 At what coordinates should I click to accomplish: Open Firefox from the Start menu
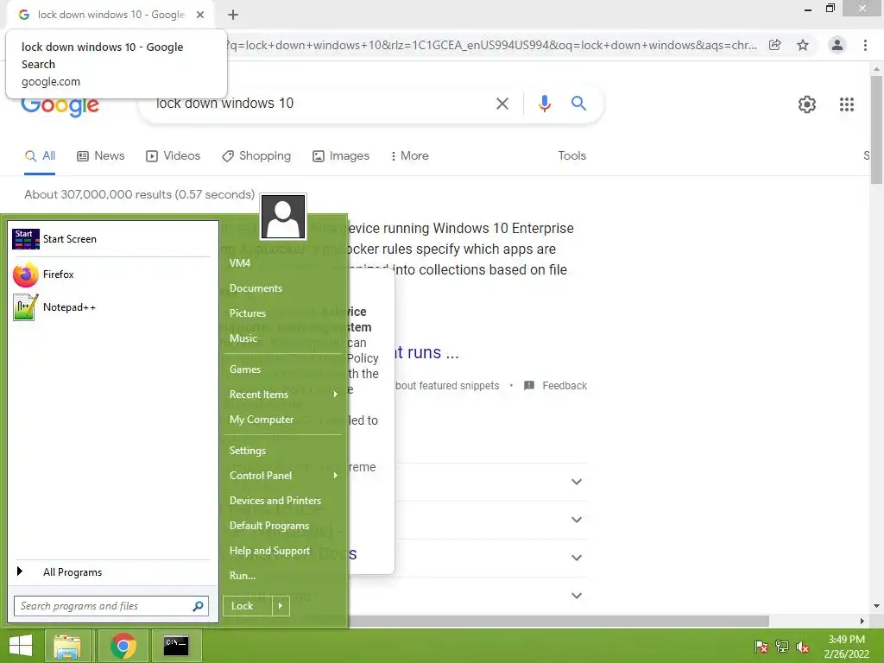[x=111, y=275]
